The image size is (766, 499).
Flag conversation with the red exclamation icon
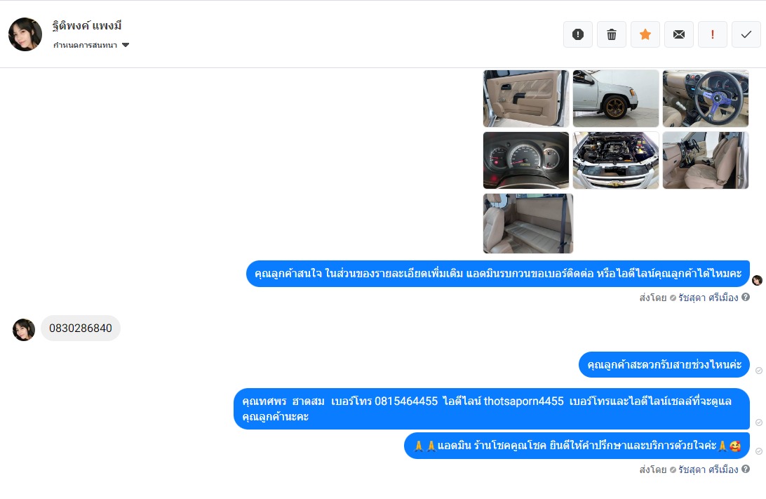pos(713,34)
